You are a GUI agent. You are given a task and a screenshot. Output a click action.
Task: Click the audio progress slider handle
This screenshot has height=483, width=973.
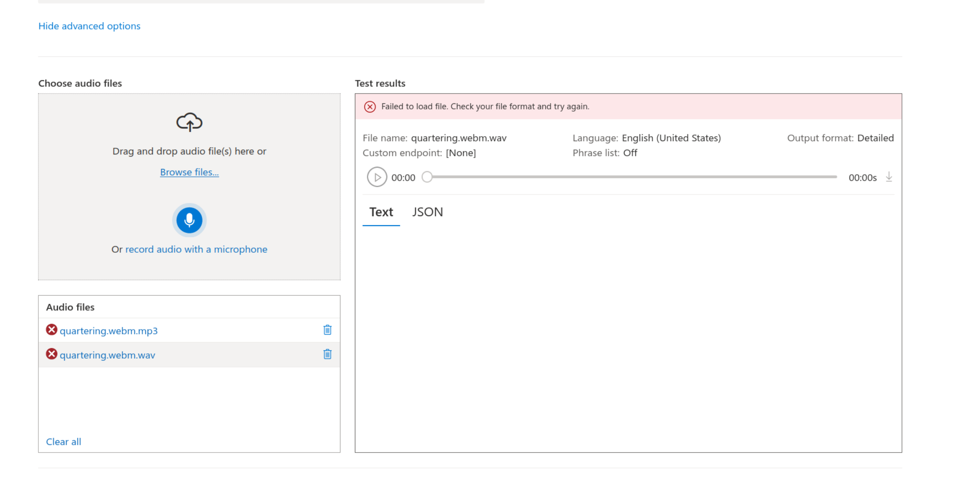tap(427, 177)
